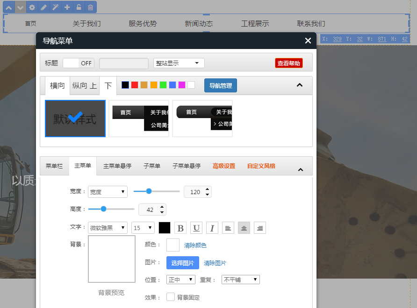Click the 导航管理 button
The width and height of the screenshot is (417, 308).
pyautogui.click(x=221, y=85)
